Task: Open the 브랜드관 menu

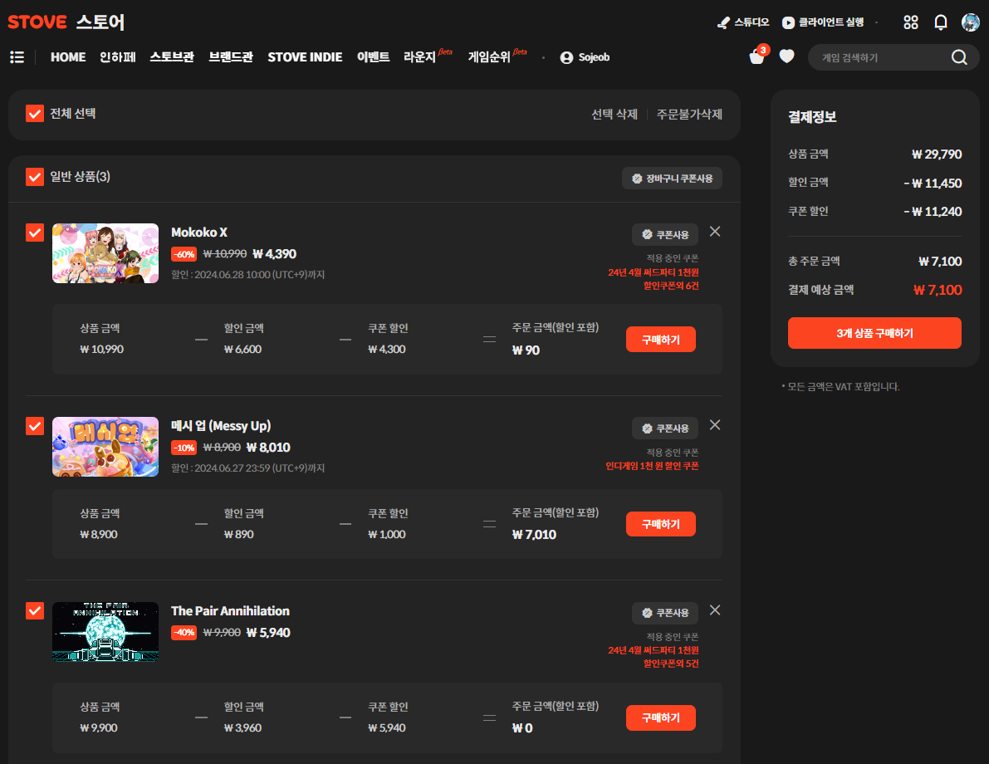Action: [x=231, y=57]
